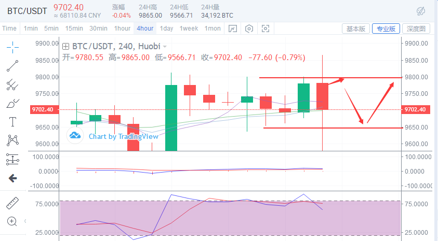The height and width of the screenshot is (241, 438).
Task: Open the 深度图 depth chart
Action: pyautogui.click(x=416, y=29)
